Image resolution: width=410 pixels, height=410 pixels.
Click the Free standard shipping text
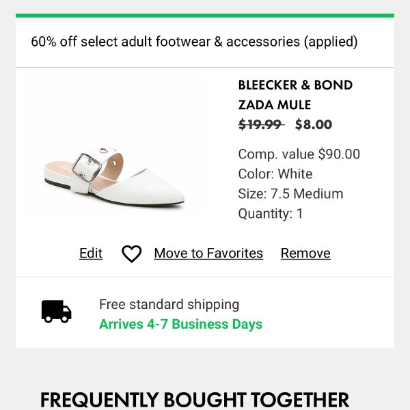(169, 304)
